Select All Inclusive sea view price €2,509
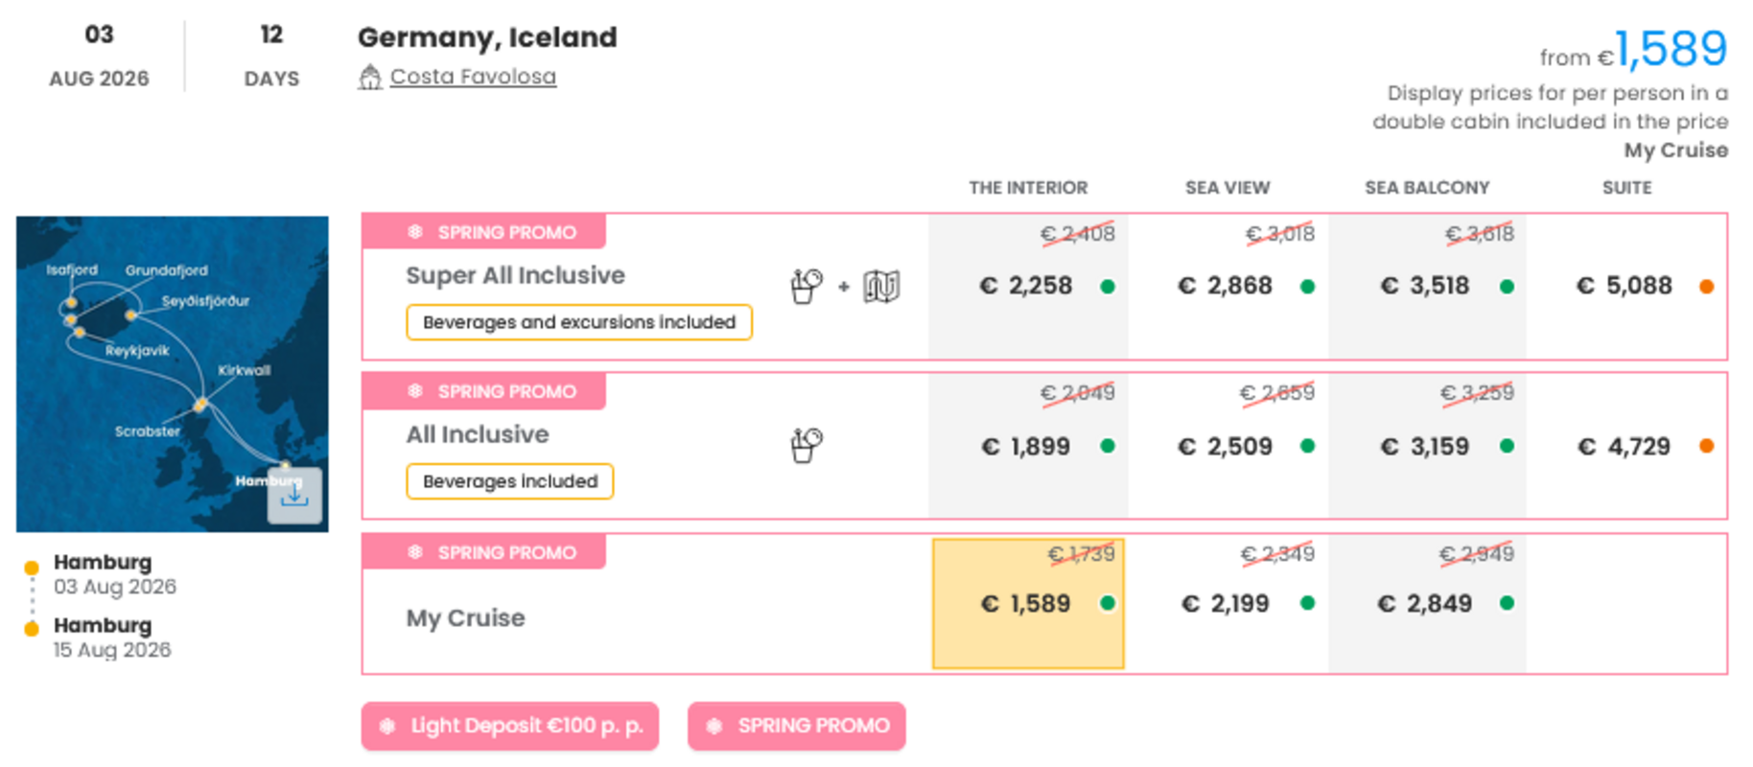 [1227, 446]
